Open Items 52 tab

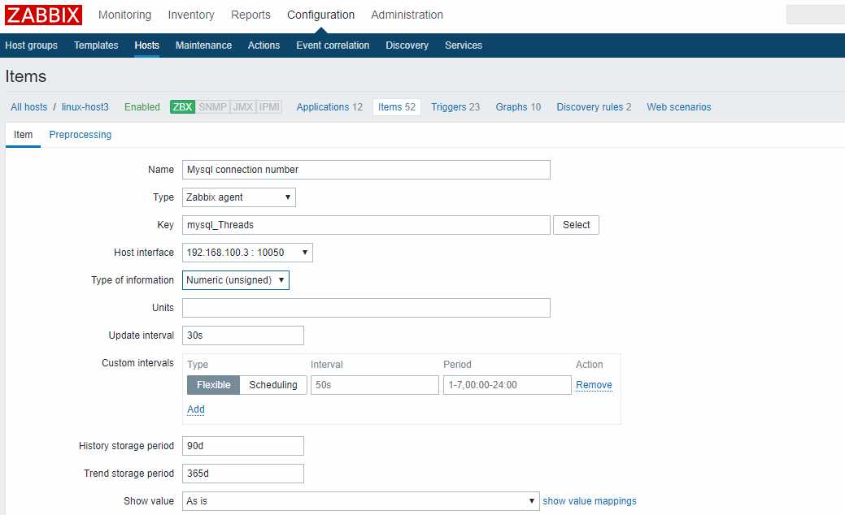tap(397, 107)
